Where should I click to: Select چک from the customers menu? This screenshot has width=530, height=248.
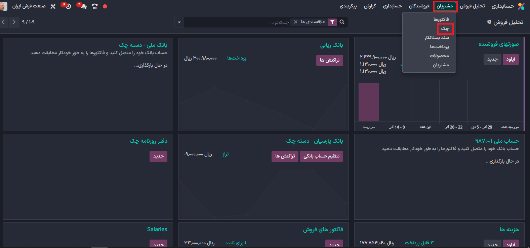[x=445, y=29]
